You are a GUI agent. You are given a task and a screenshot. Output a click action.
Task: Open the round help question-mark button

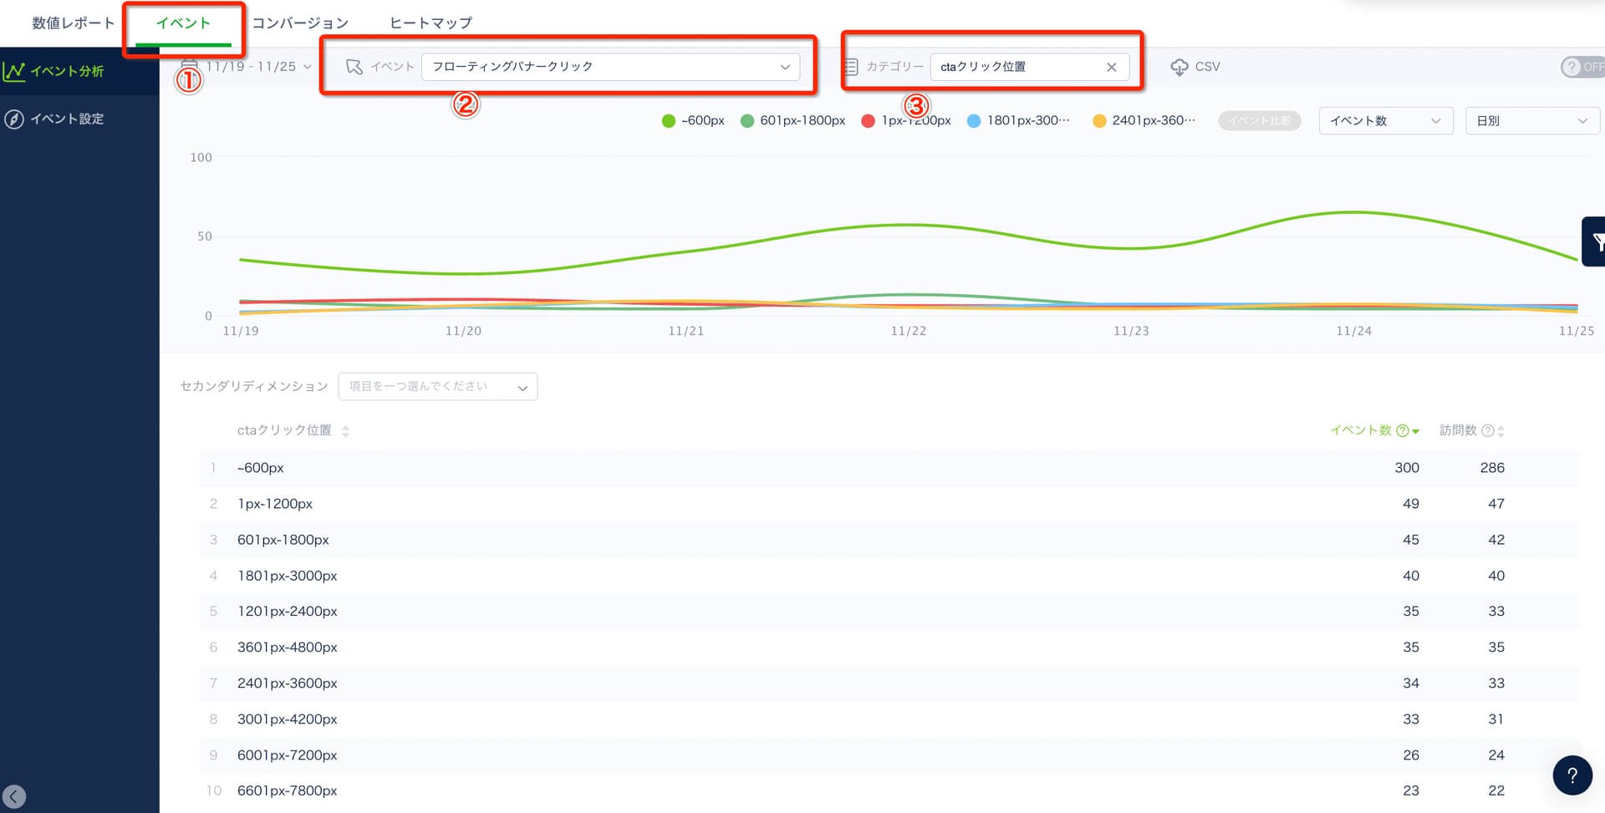pyautogui.click(x=1572, y=775)
